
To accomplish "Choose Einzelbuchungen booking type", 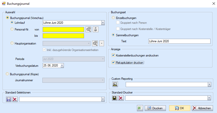I will [113, 18].
